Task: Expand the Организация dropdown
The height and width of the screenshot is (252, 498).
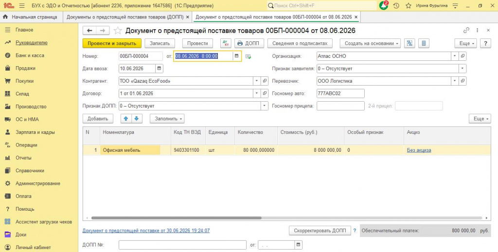Action: tap(455, 56)
